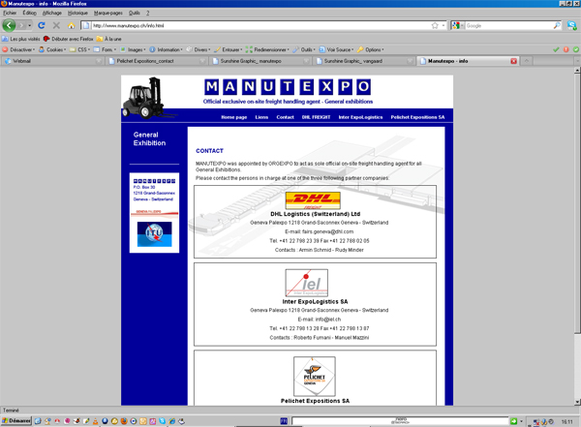
Task: Open the Marque-pages menu
Action: tap(108, 13)
